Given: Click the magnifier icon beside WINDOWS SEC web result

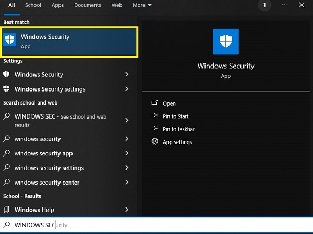Looking at the screenshot, I should pyautogui.click(x=7, y=116).
